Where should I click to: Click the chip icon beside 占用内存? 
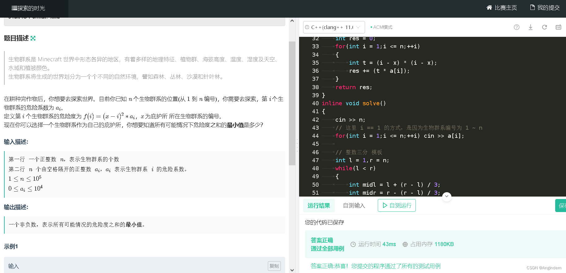405,244
